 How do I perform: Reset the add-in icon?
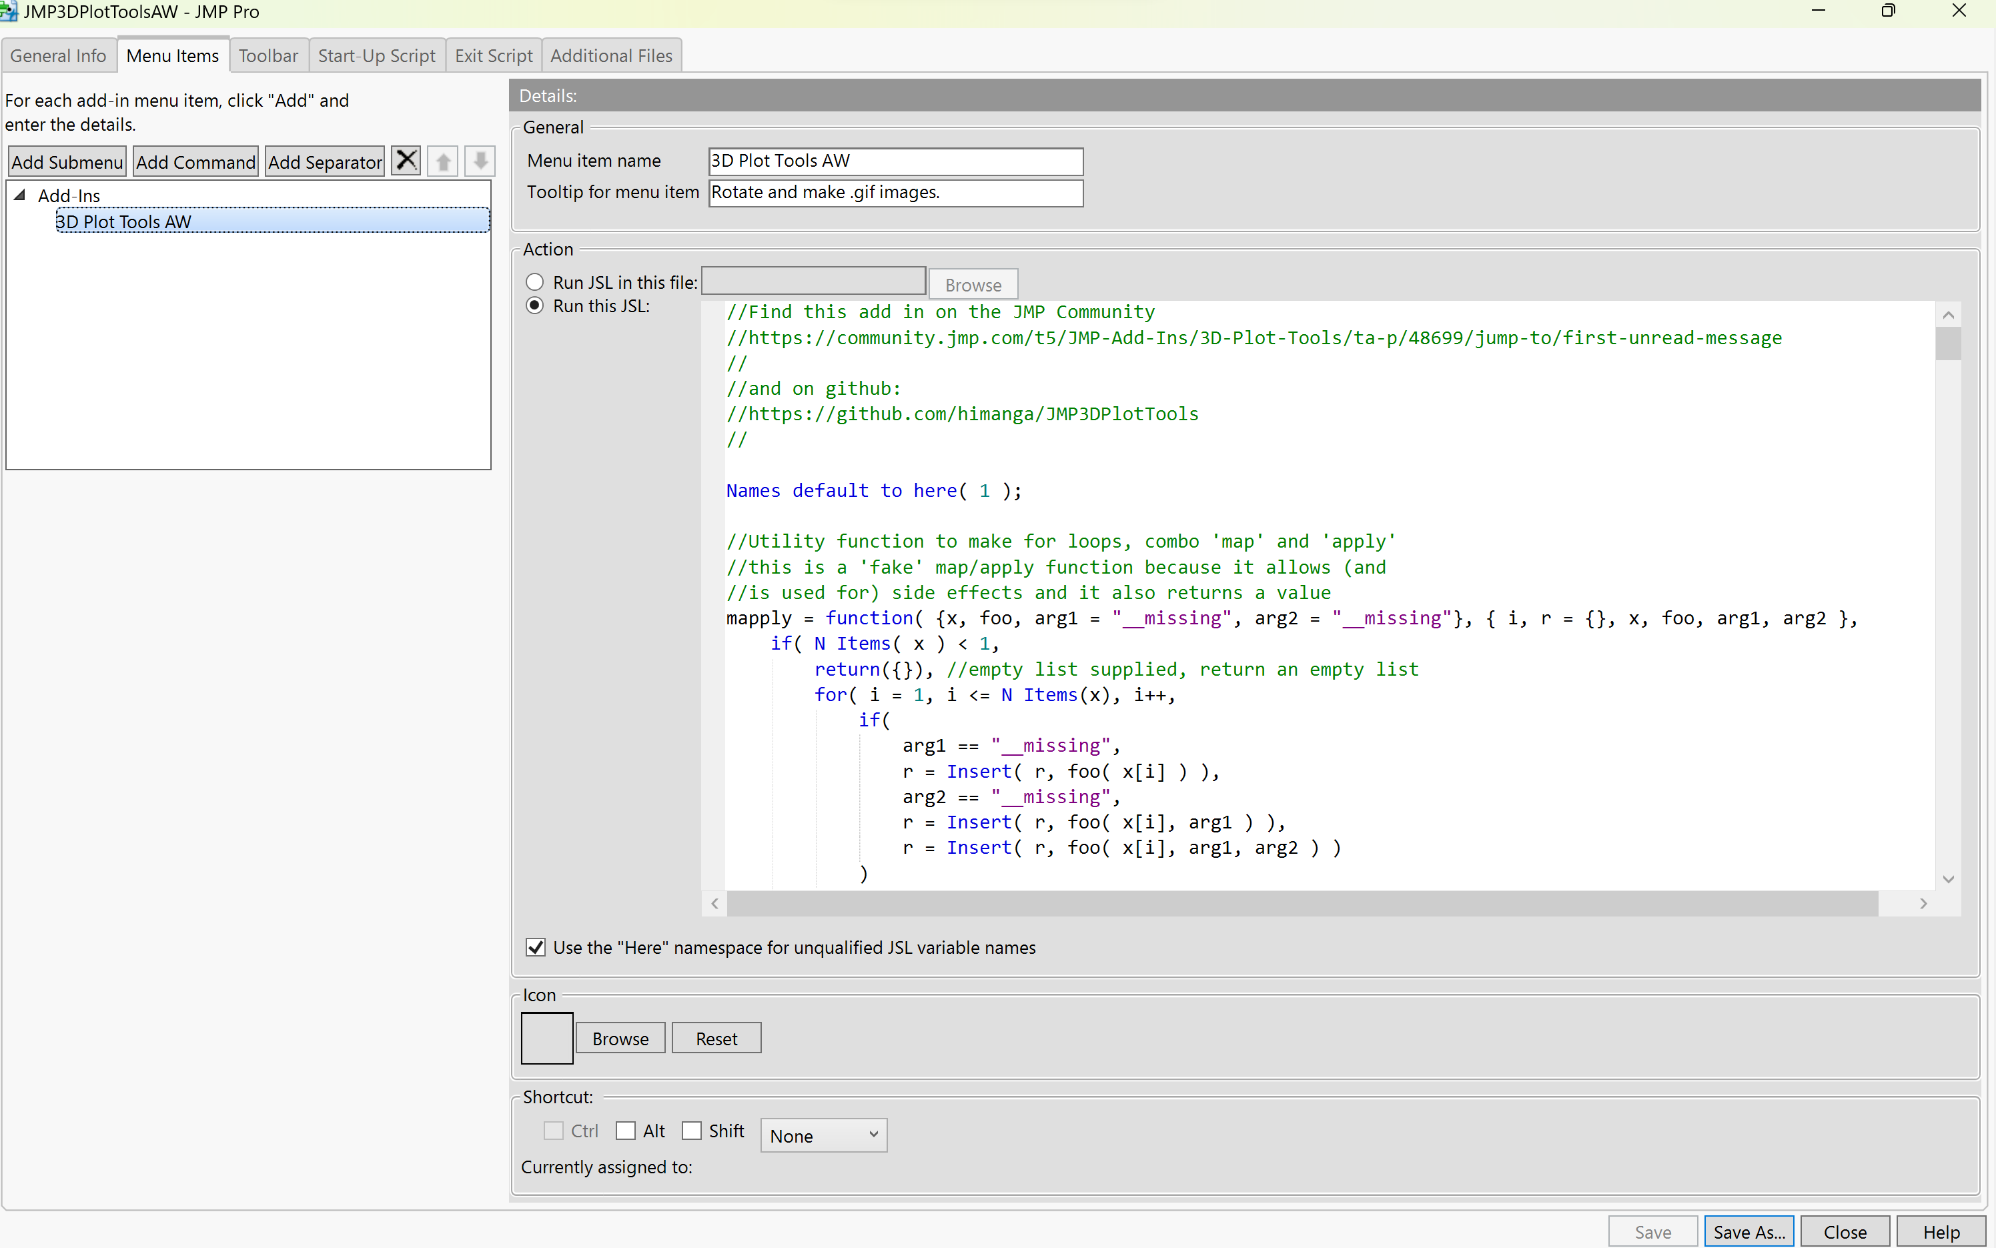coord(715,1037)
